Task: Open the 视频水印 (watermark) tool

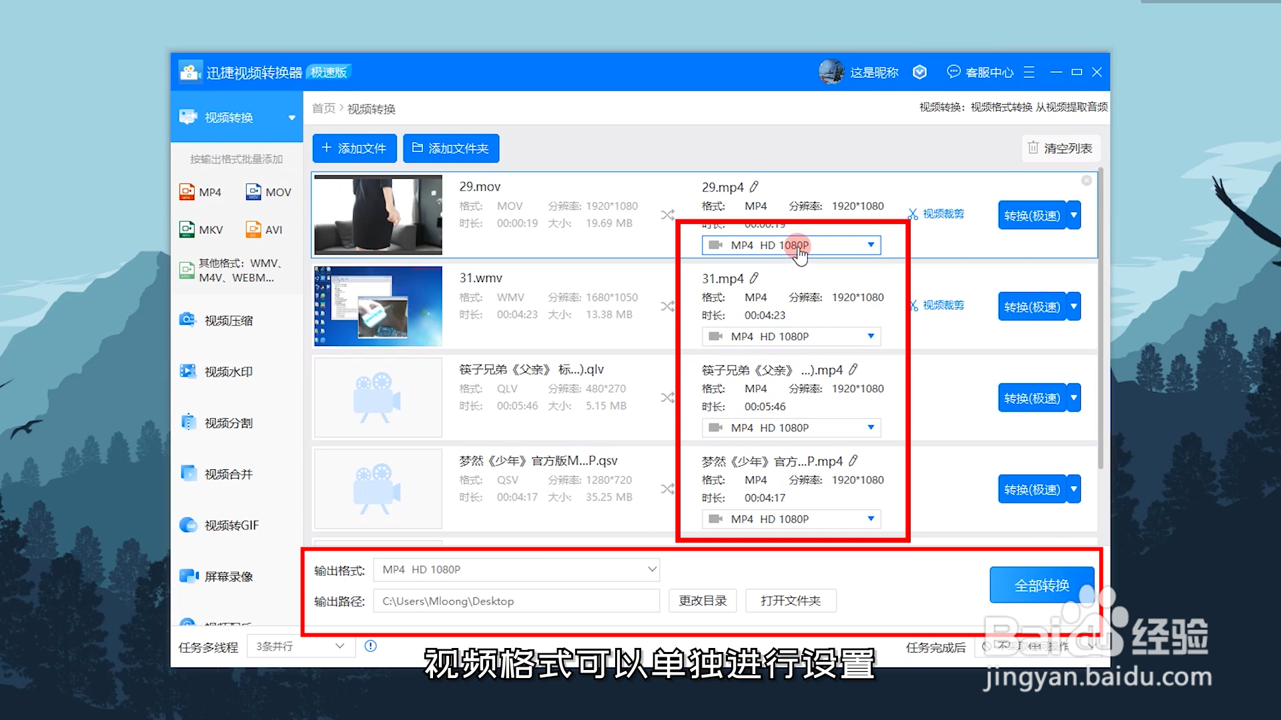Action: pos(228,372)
